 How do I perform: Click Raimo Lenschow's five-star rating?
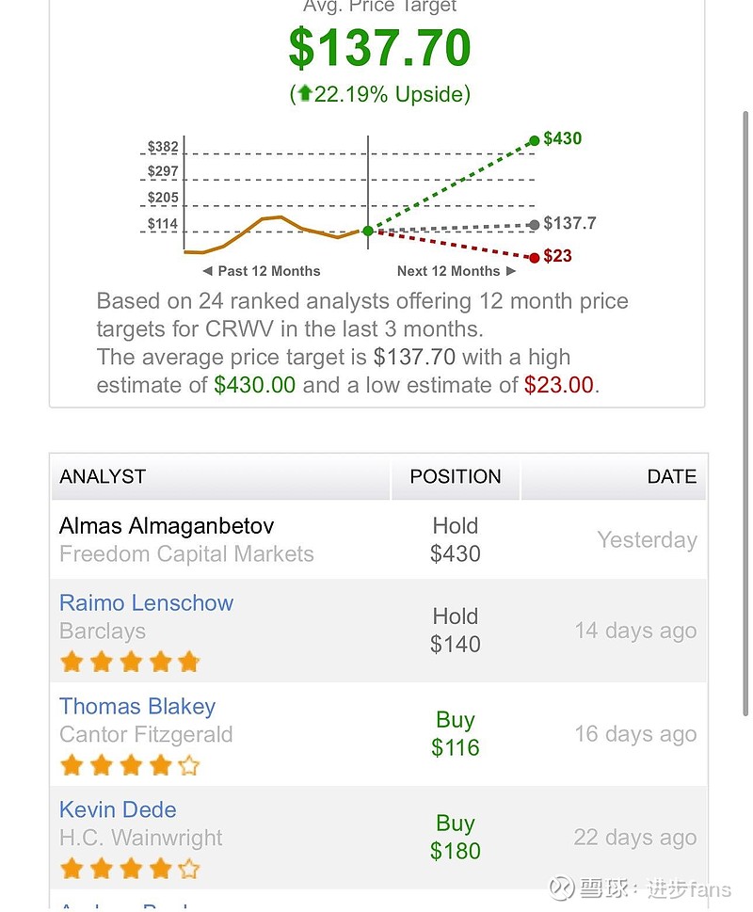click(130, 662)
